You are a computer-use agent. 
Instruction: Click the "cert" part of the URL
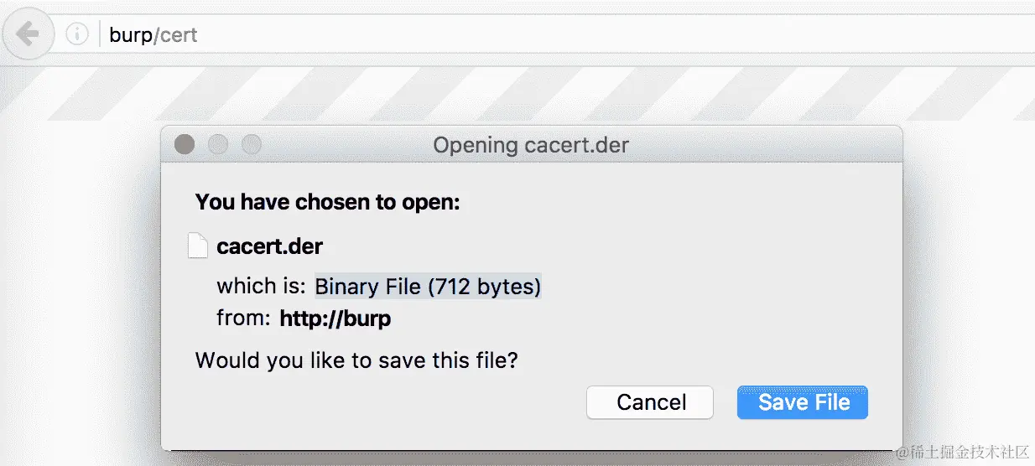(179, 35)
